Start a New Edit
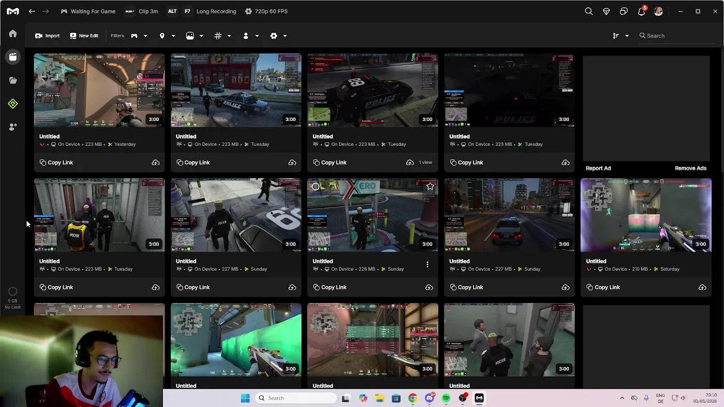The width and height of the screenshot is (724, 407). 84,36
